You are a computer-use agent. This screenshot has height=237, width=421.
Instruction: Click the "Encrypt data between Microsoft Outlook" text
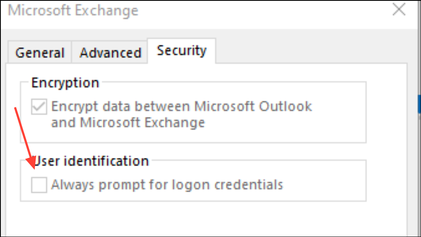click(181, 106)
